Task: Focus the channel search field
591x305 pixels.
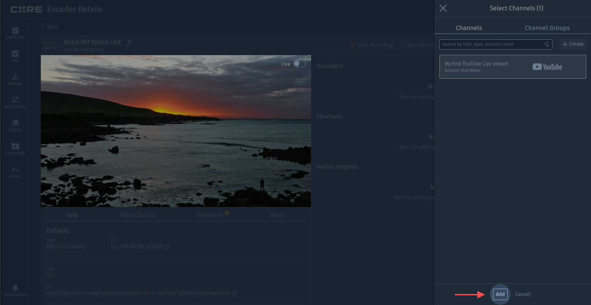Action: [x=492, y=44]
